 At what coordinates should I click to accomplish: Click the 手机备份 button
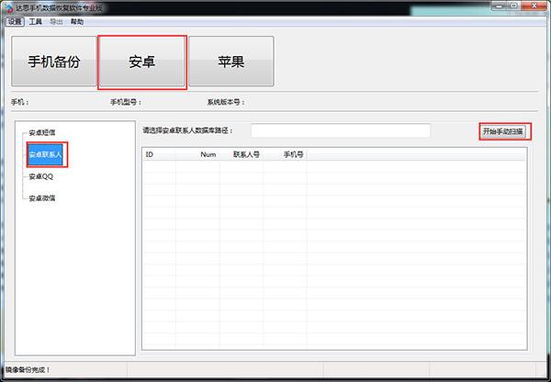coord(54,62)
